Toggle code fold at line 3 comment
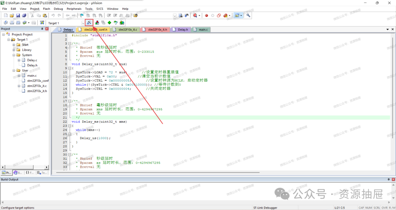396x210 pixels. click(69, 44)
